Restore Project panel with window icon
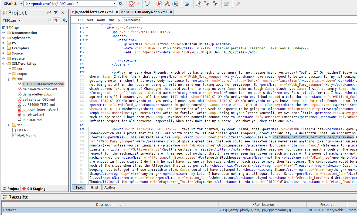 coord(49,13)
